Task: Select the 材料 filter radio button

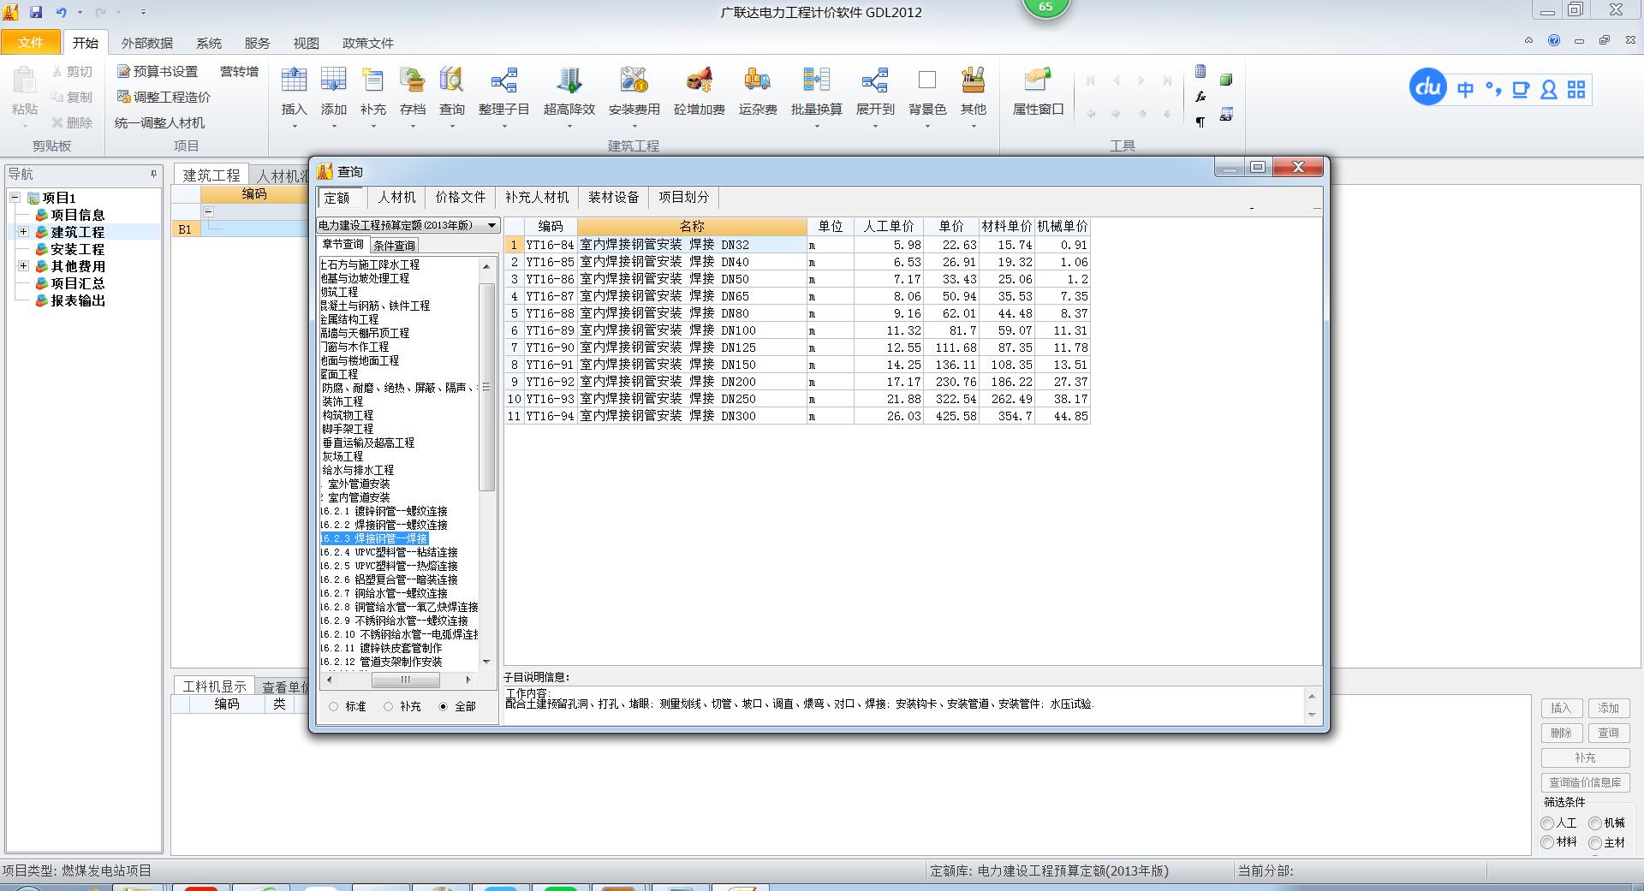Action: 1547,843
